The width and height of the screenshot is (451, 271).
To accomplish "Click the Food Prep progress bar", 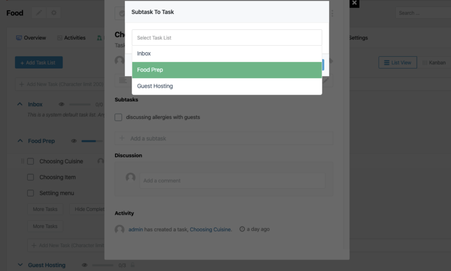I will click(x=92, y=141).
